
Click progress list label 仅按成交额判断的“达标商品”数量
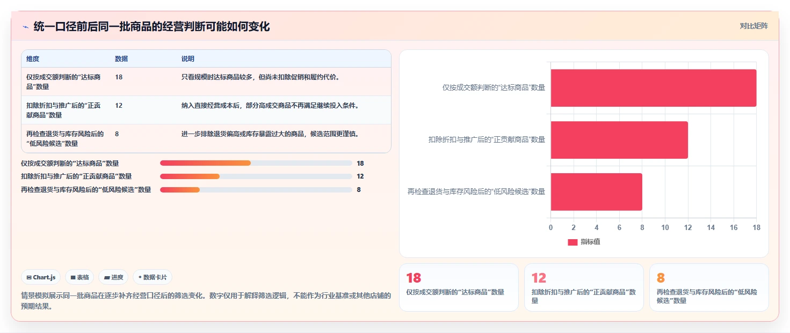point(70,163)
